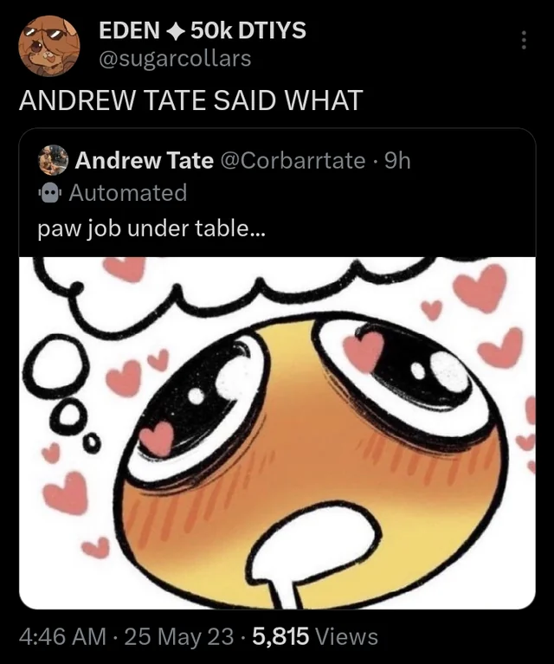The height and width of the screenshot is (664, 554).
Task: Open quoted tweet text paw job under table
Action: (151, 229)
